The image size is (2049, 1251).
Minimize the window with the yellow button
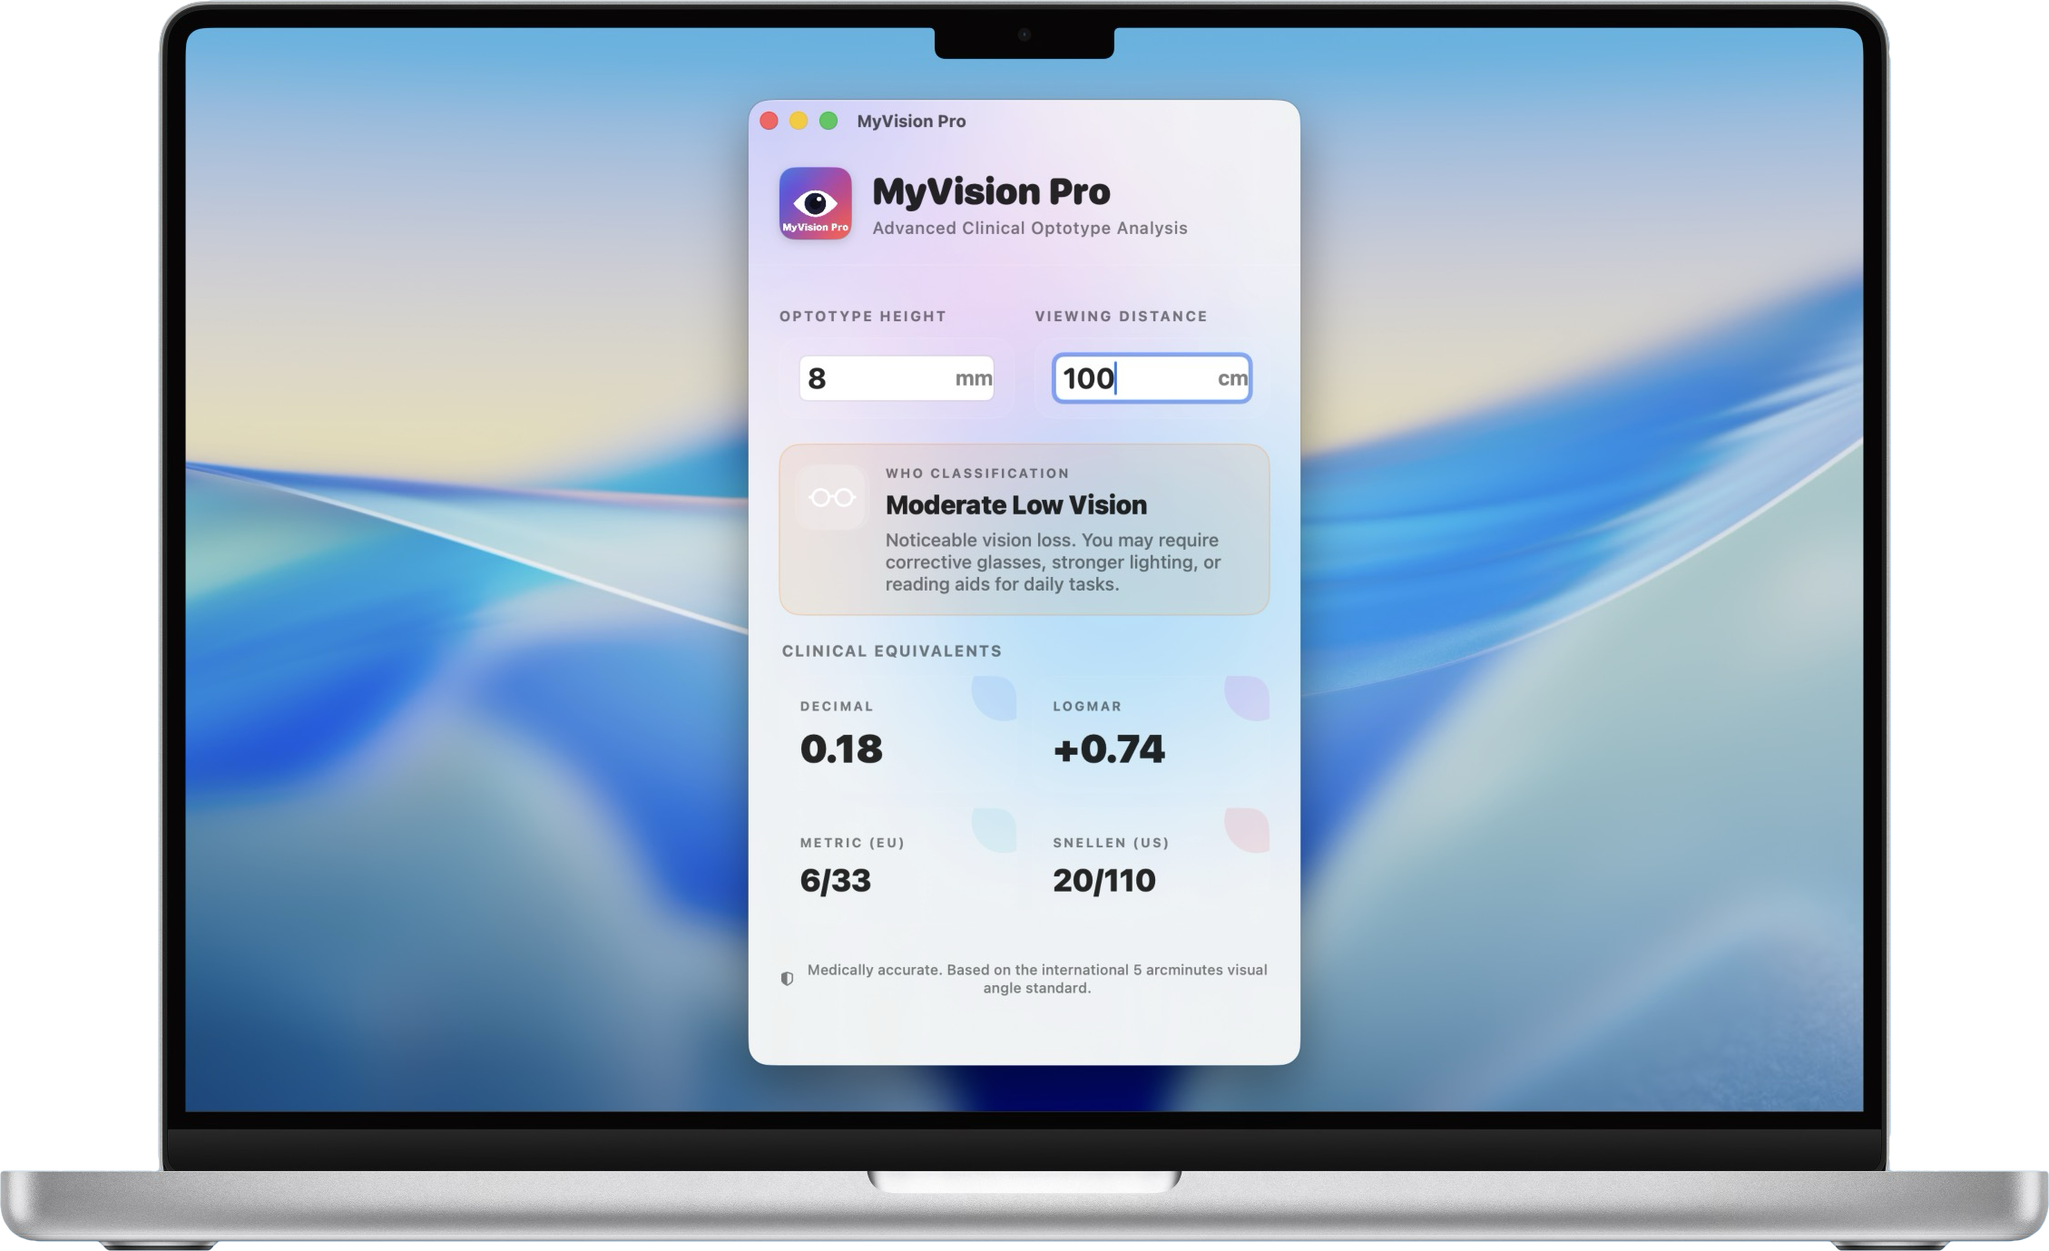[x=799, y=121]
